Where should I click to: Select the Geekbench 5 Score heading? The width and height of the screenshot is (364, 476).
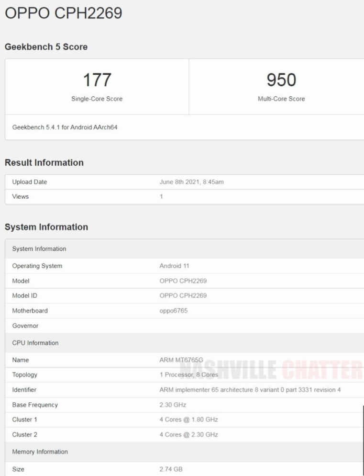point(46,47)
